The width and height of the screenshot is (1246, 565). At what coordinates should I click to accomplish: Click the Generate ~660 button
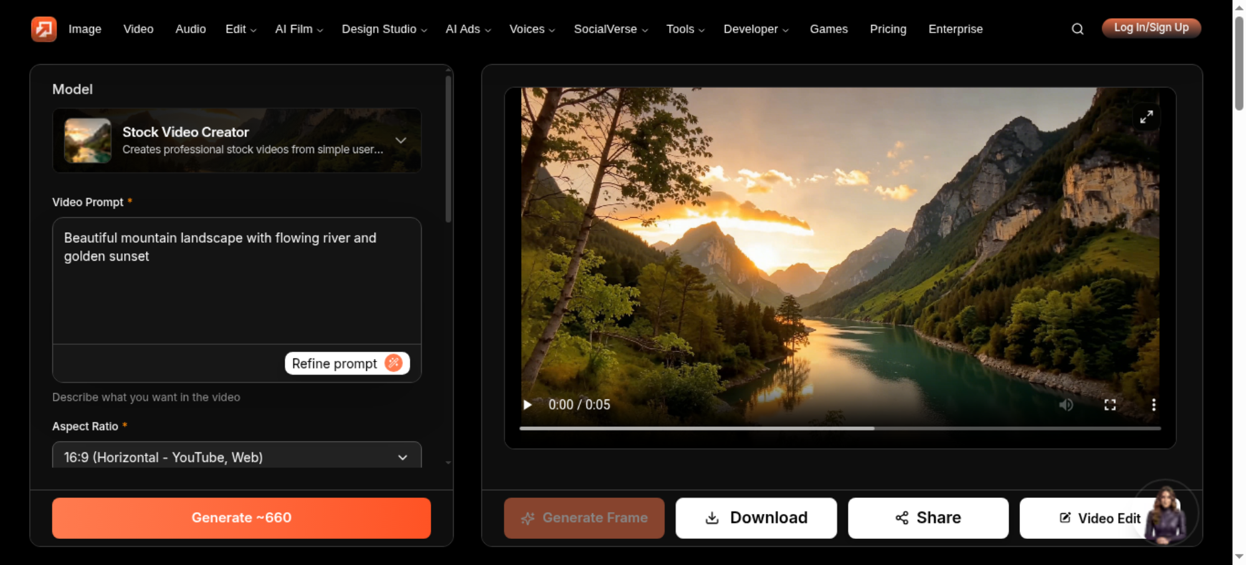(242, 518)
